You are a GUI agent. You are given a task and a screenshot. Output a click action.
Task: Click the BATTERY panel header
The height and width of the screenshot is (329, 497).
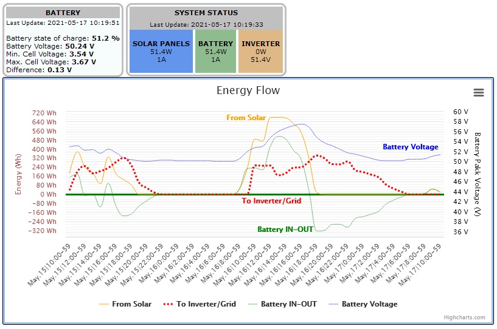click(63, 13)
